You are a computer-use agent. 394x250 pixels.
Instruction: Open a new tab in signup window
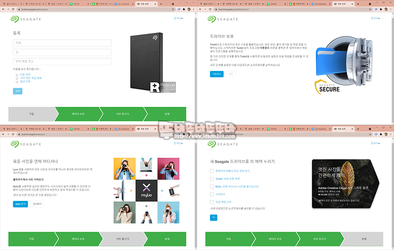(x=161, y=4)
